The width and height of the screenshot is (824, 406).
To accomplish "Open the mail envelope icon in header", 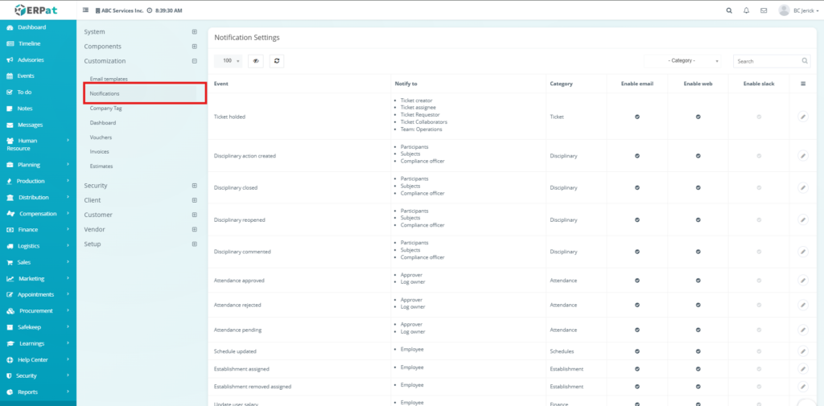I will click(x=763, y=10).
